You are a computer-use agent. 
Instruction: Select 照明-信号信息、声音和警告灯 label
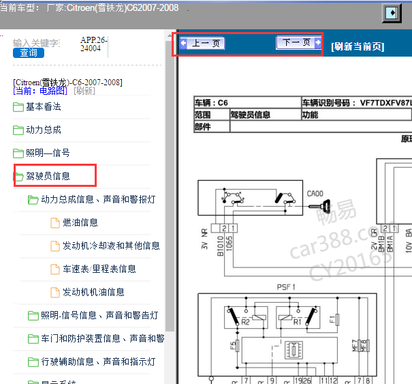tap(99, 315)
